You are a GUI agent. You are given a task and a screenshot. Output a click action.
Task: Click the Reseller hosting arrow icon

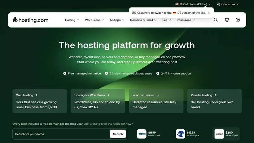(x=215, y=95)
